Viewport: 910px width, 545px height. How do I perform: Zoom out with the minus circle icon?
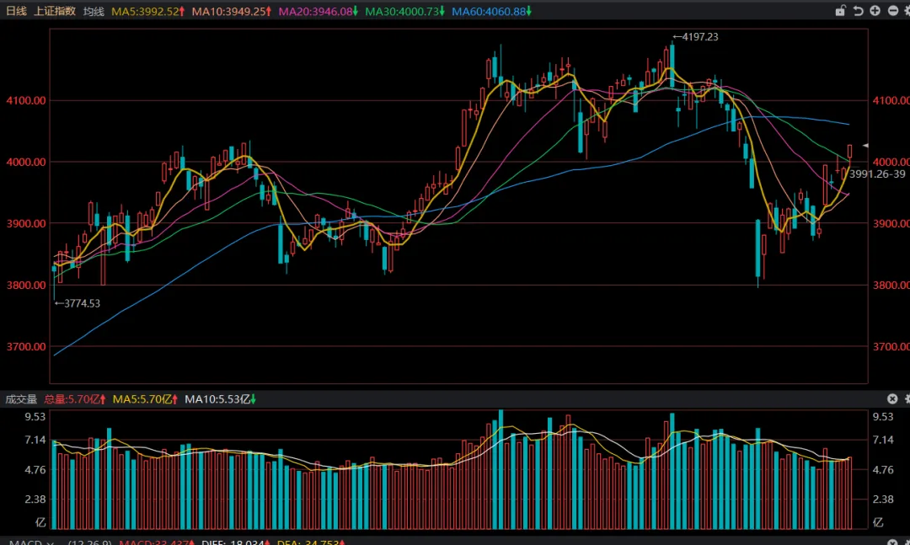[893, 10]
